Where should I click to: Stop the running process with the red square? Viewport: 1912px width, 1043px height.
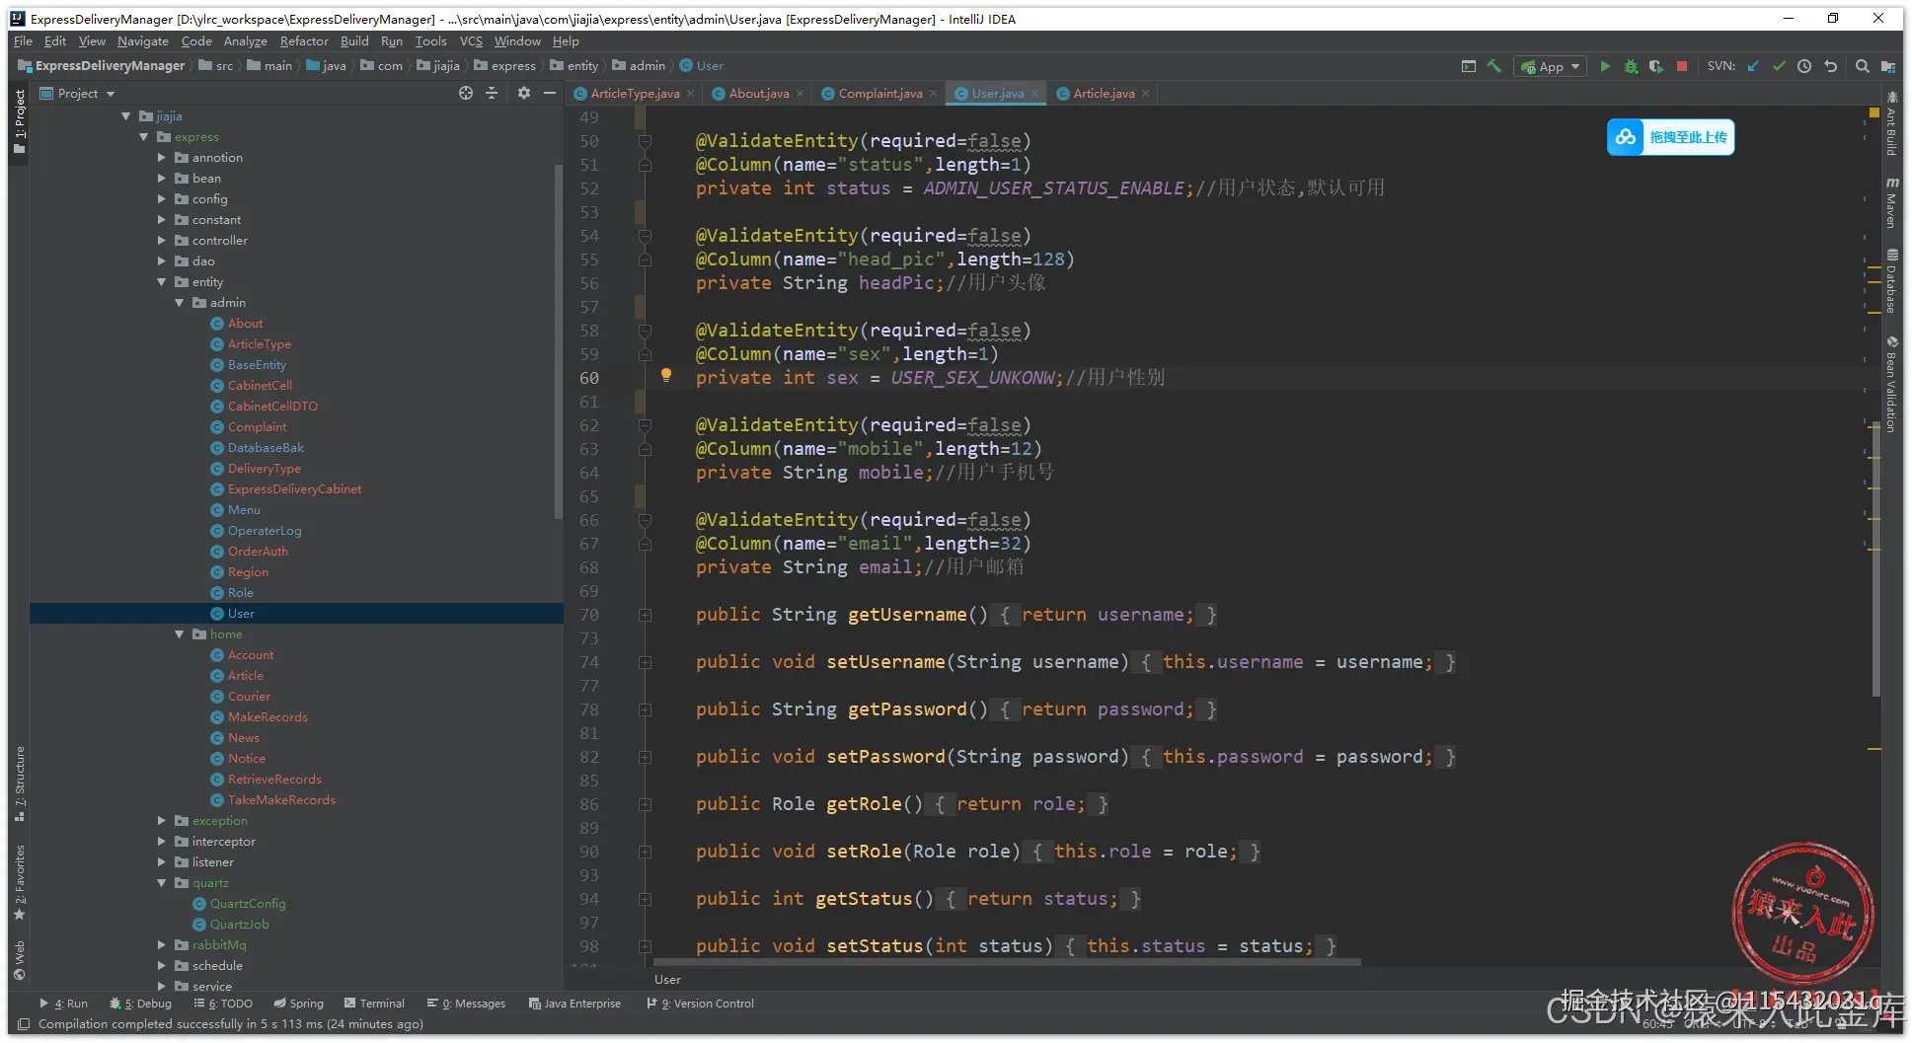[x=1682, y=66]
